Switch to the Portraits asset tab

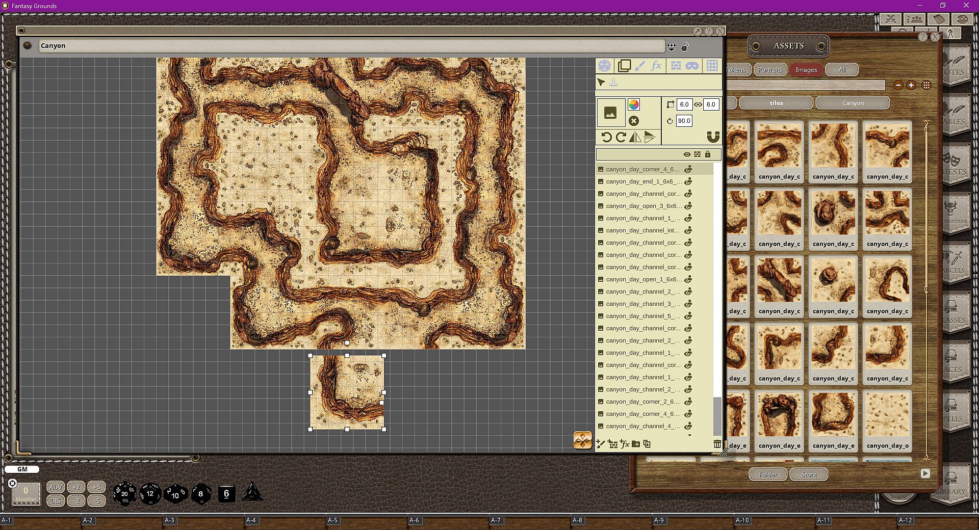pyautogui.click(x=770, y=70)
